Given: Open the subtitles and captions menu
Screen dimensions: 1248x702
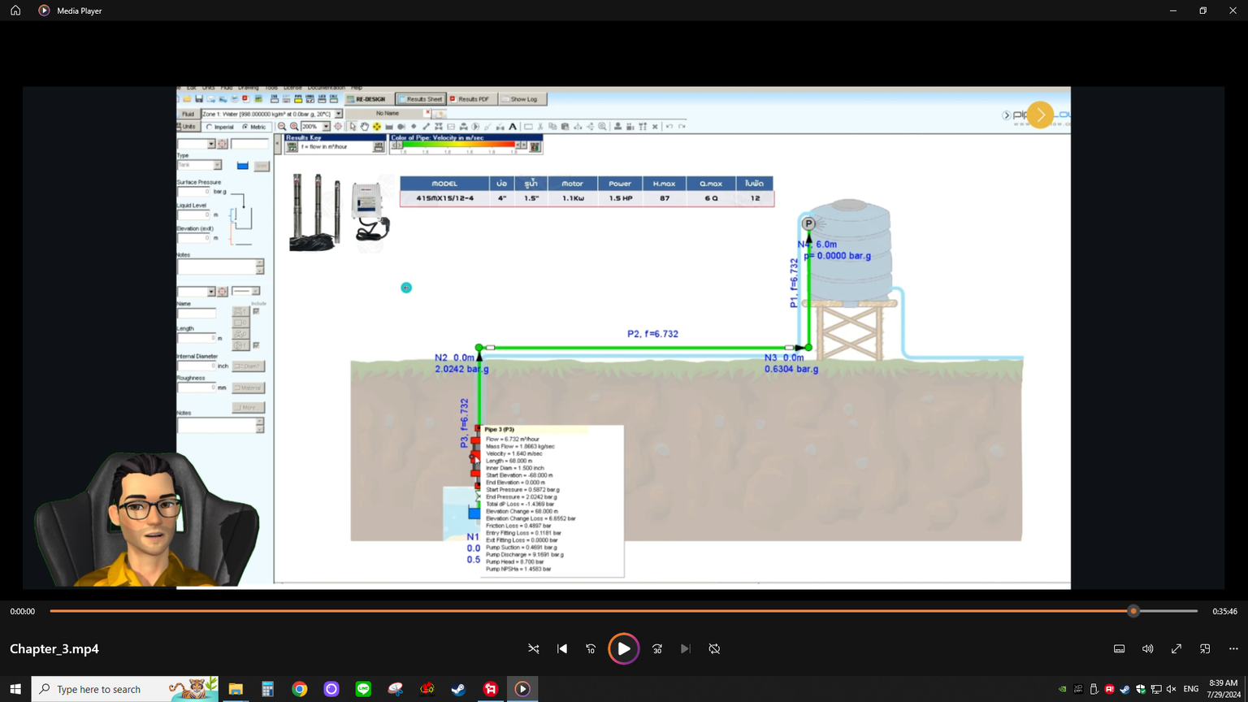Looking at the screenshot, I should [x=1119, y=649].
